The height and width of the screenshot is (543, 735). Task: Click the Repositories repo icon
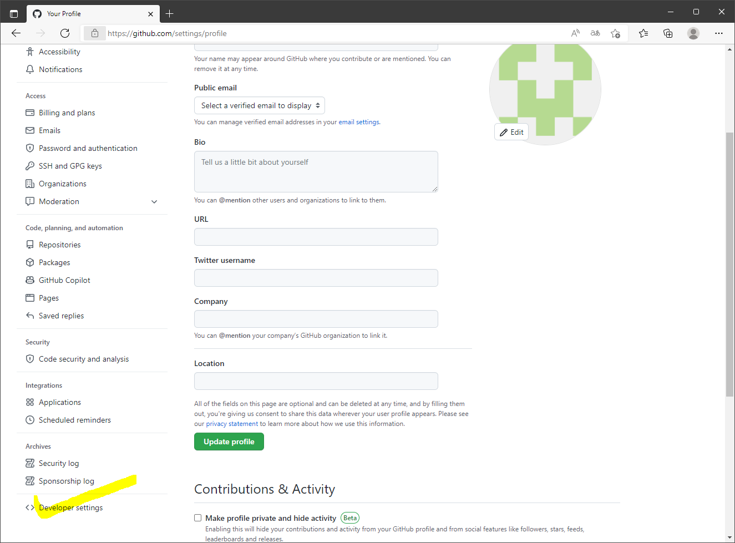30,245
